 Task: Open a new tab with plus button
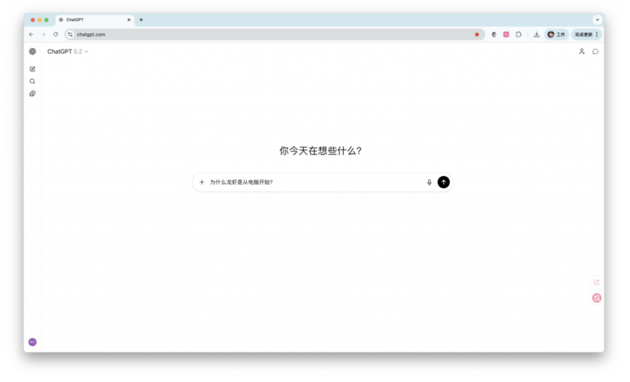coord(141,20)
